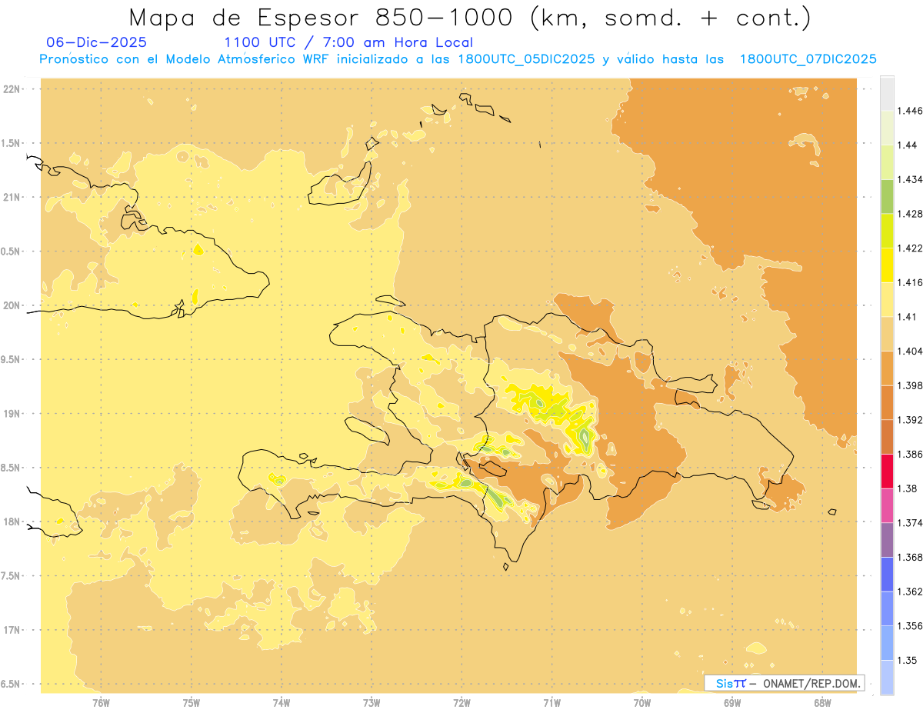Click the '71W' longitude label
Screen dimensions: 923x713
[x=551, y=702]
